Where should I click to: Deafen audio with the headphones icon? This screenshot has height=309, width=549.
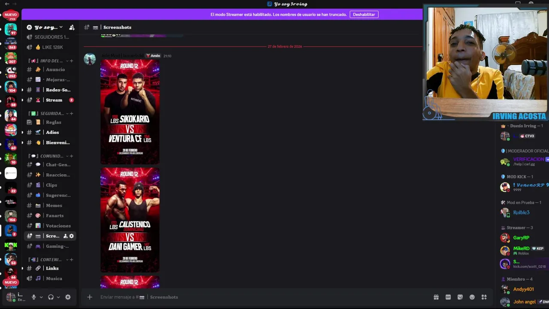[x=51, y=297]
